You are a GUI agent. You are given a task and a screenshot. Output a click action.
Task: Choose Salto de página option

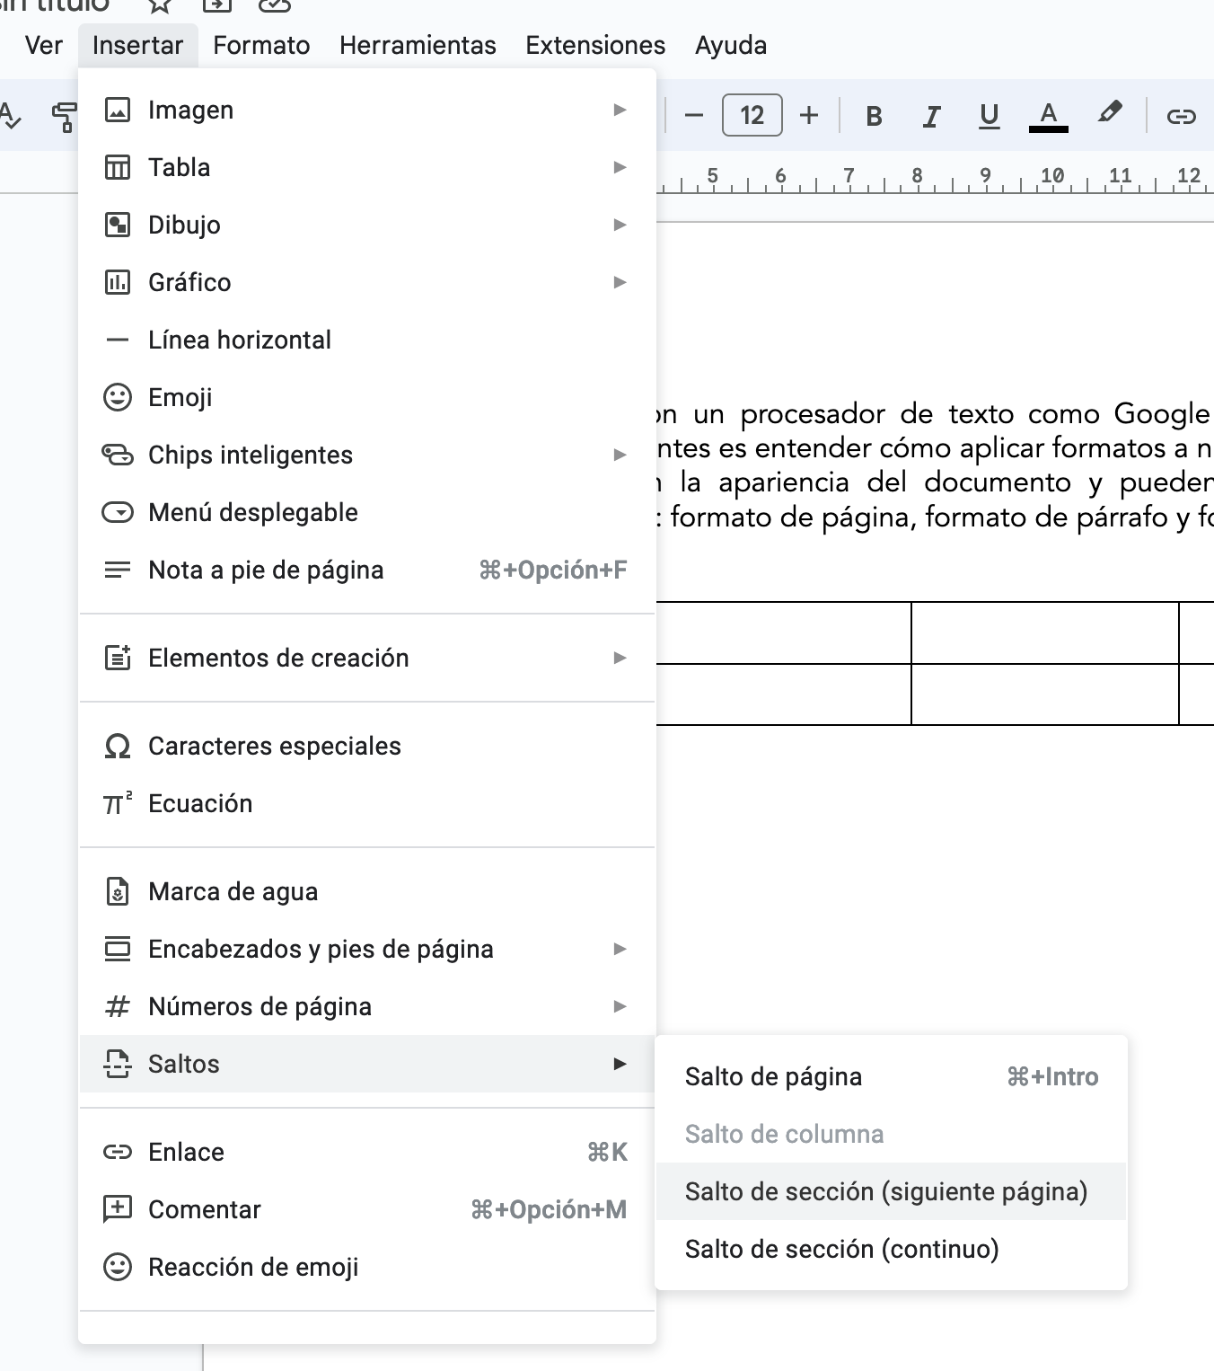pyautogui.click(x=773, y=1076)
